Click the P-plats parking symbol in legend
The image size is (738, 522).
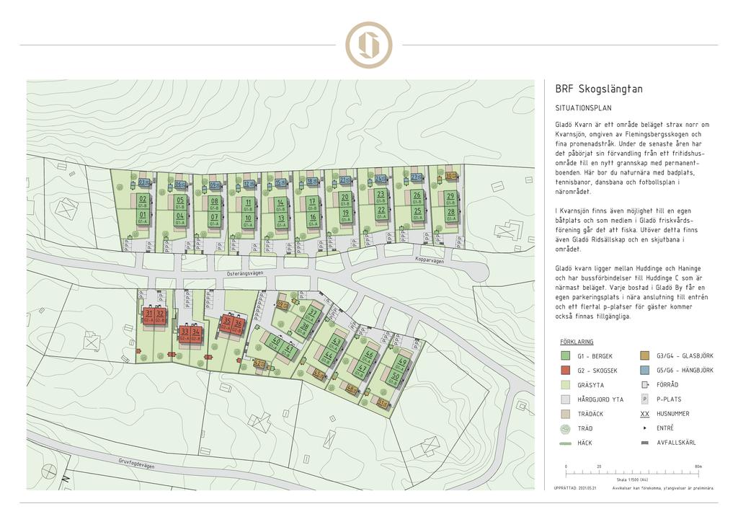645,399
